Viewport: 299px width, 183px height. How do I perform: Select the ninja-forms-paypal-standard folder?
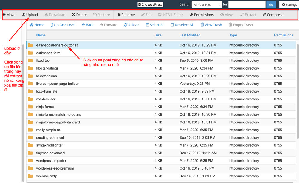click(x=58, y=122)
